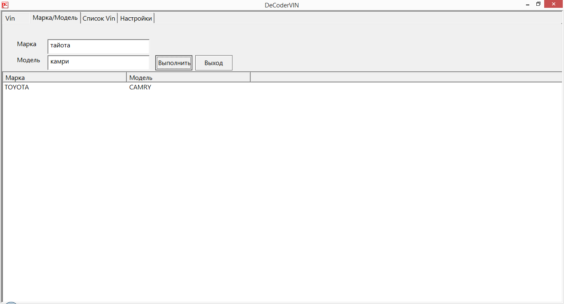Focus the Модель field containing камри

click(x=98, y=62)
